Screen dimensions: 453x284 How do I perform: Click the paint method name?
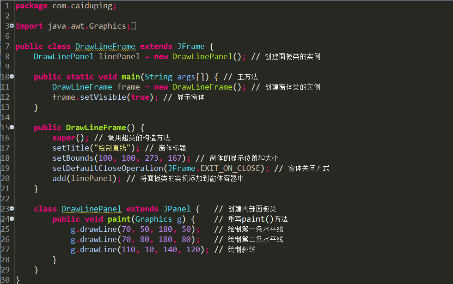(x=119, y=219)
